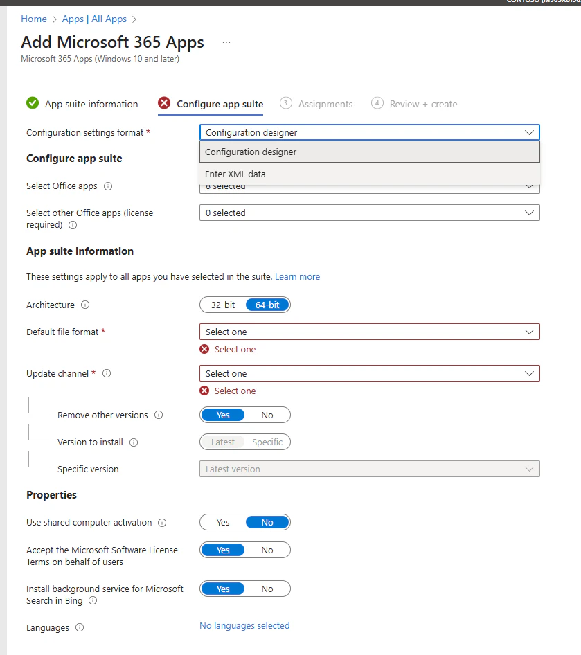The height and width of the screenshot is (655, 581).
Task: Set Remove other versions to Yes
Action: (222, 415)
